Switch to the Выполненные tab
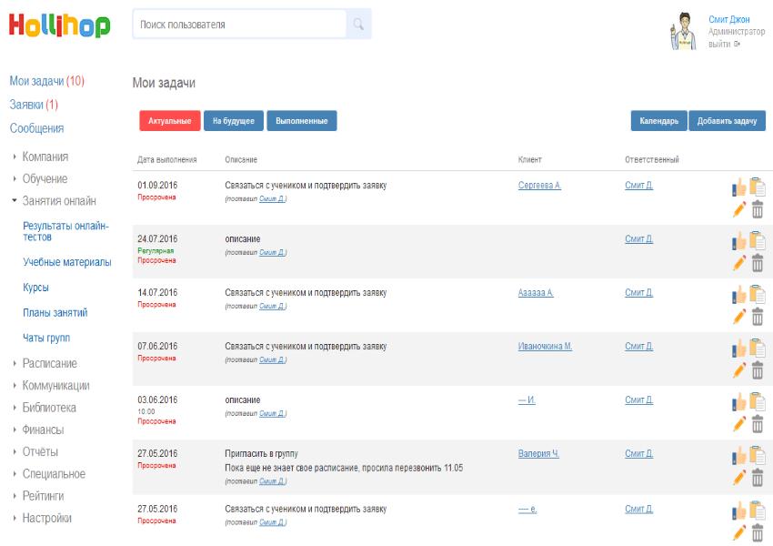773x546 pixels. [302, 121]
